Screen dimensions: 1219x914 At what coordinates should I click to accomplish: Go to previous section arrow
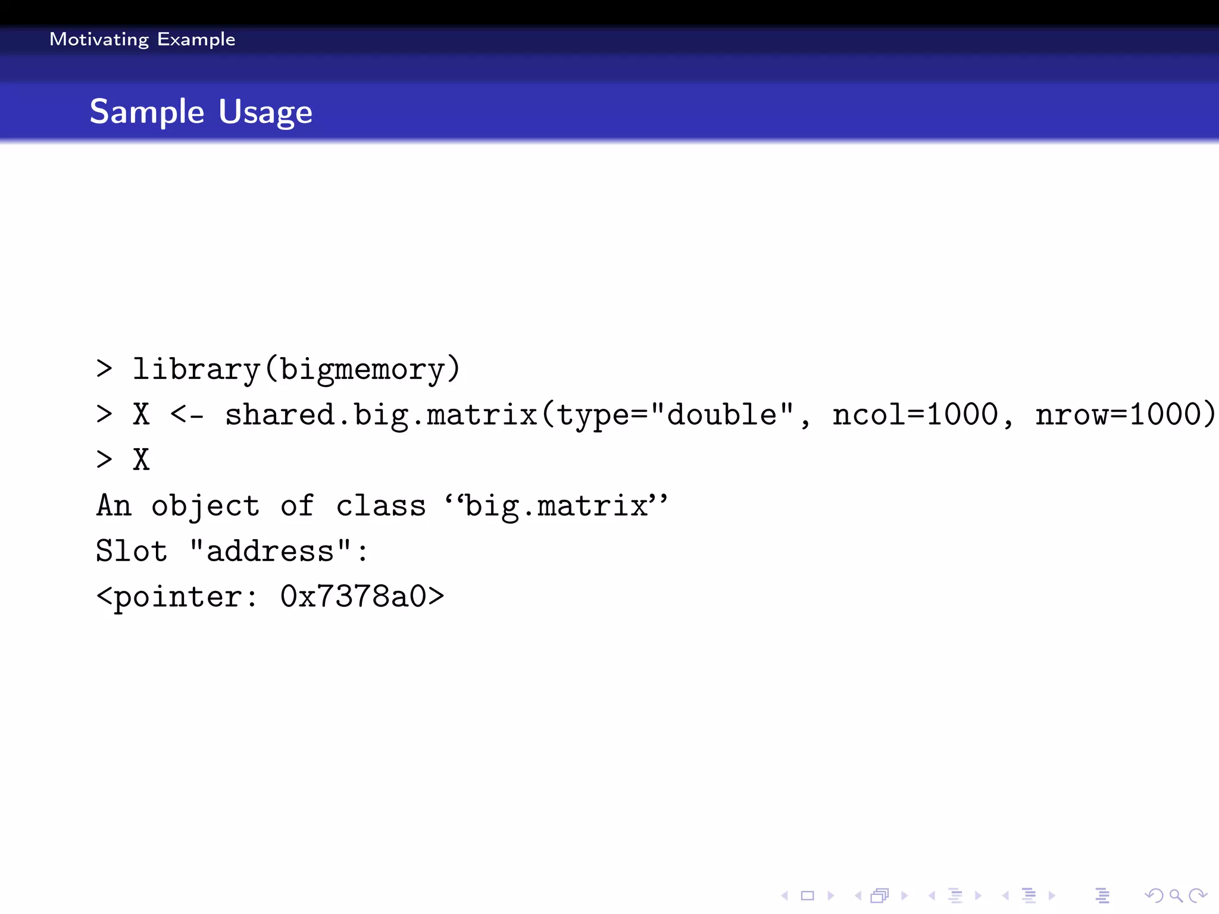[1005, 896]
